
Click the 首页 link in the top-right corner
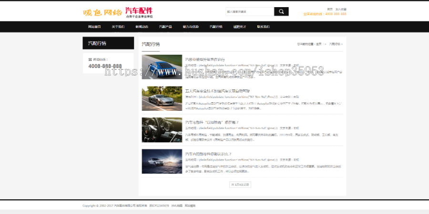coord(330,9)
